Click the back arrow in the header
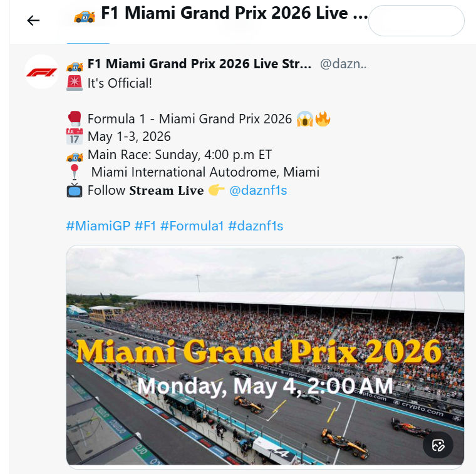The image size is (476, 474). [33, 21]
